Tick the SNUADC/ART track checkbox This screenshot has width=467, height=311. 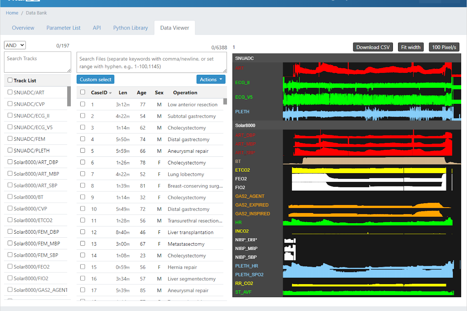(x=10, y=92)
